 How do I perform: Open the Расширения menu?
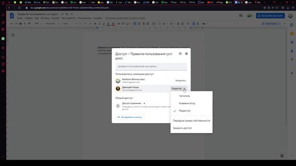84,18
